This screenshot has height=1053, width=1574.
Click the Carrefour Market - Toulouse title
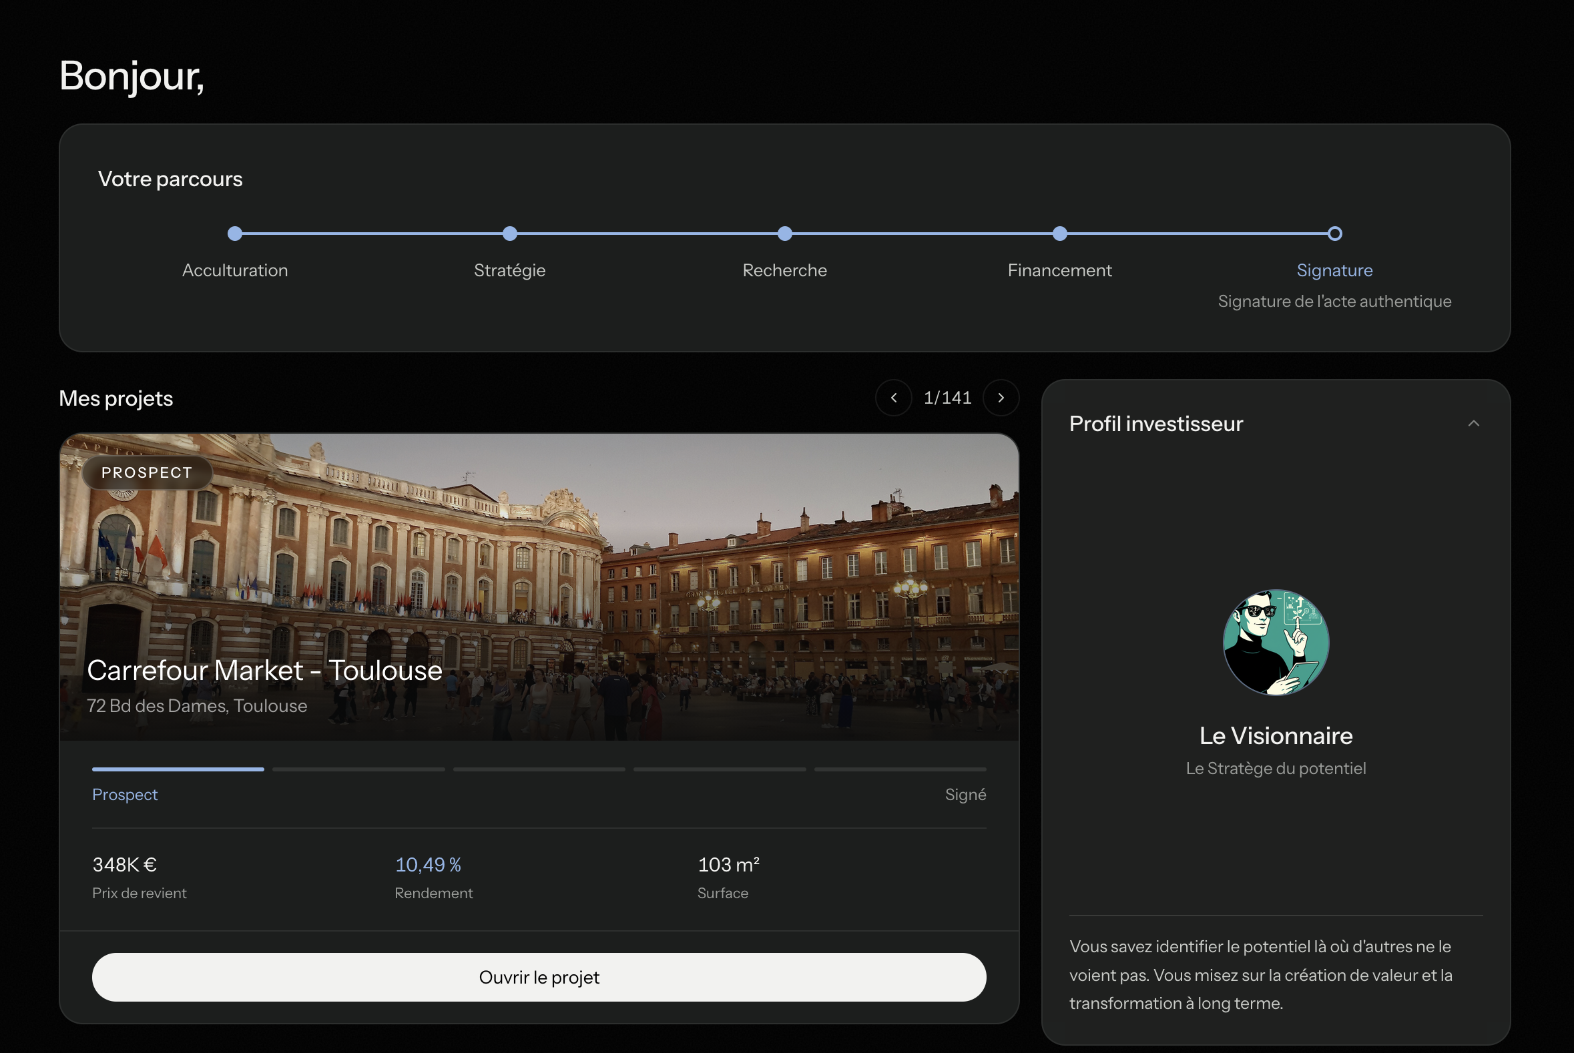pyautogui.click(x=265, y=670)
